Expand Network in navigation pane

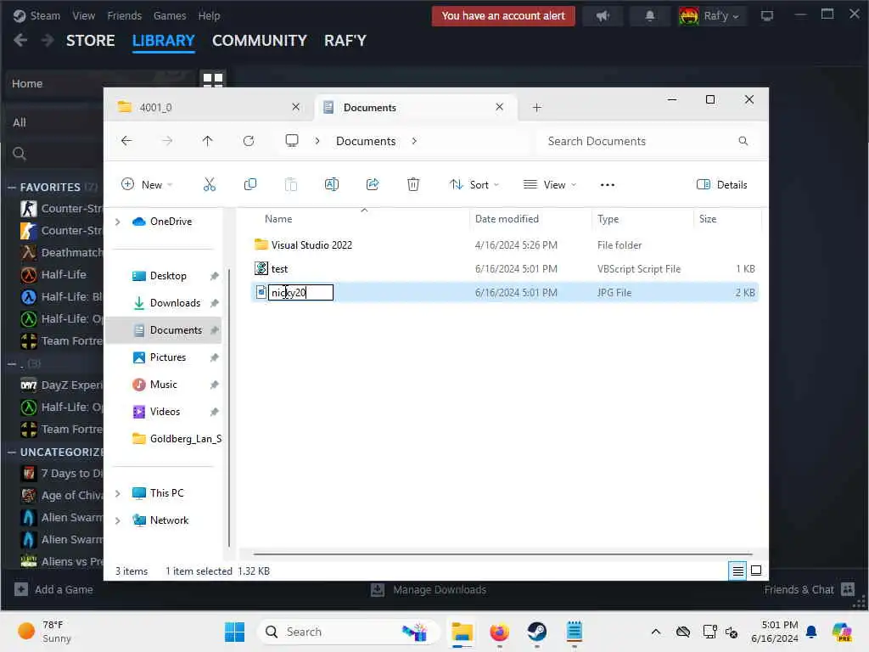pyautogui.click(x=117, y=520)
